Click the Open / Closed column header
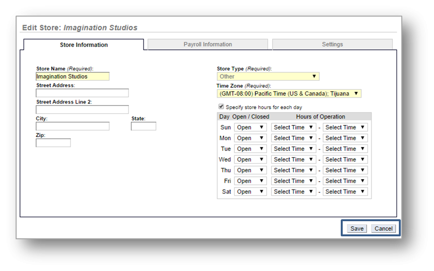This screenshot has height=271, width=434. coord(250,117)
